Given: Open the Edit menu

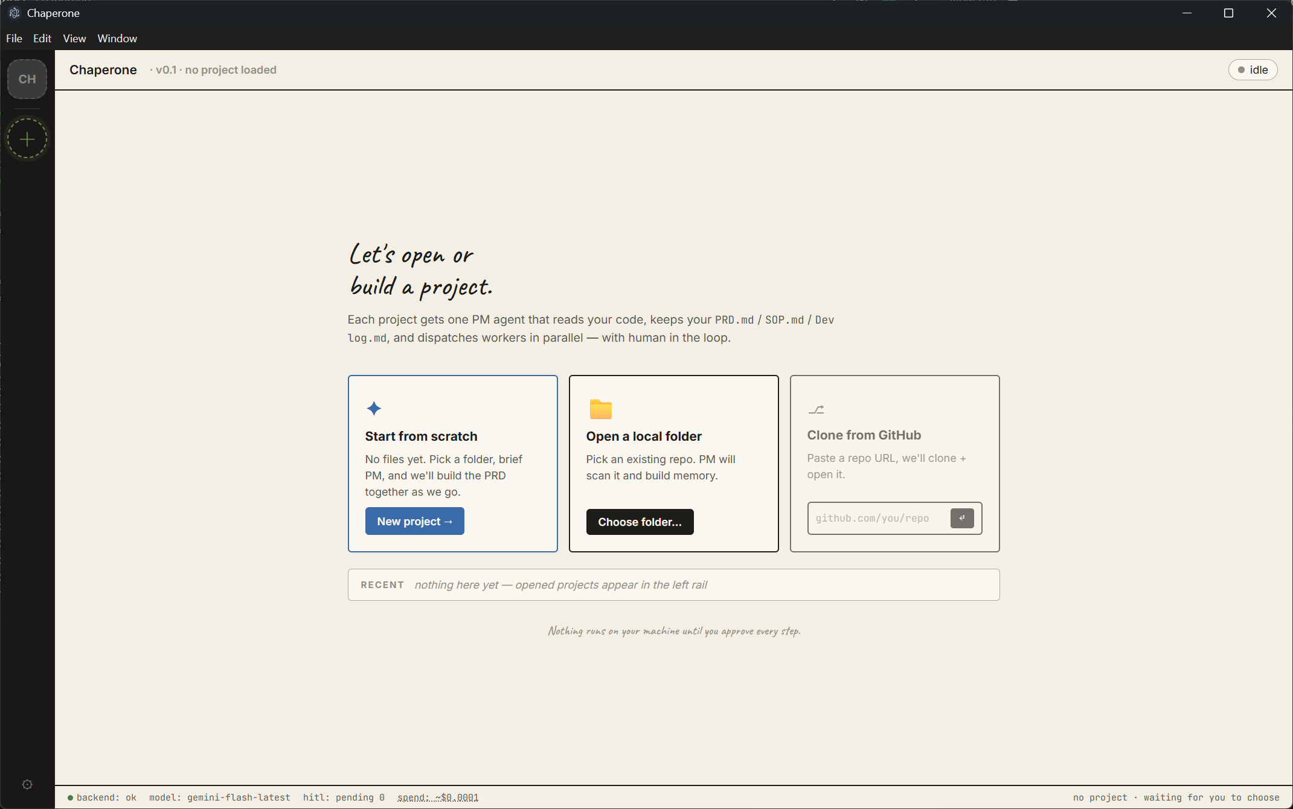Looking at the screenshot, I should click(x=42, y=38).
